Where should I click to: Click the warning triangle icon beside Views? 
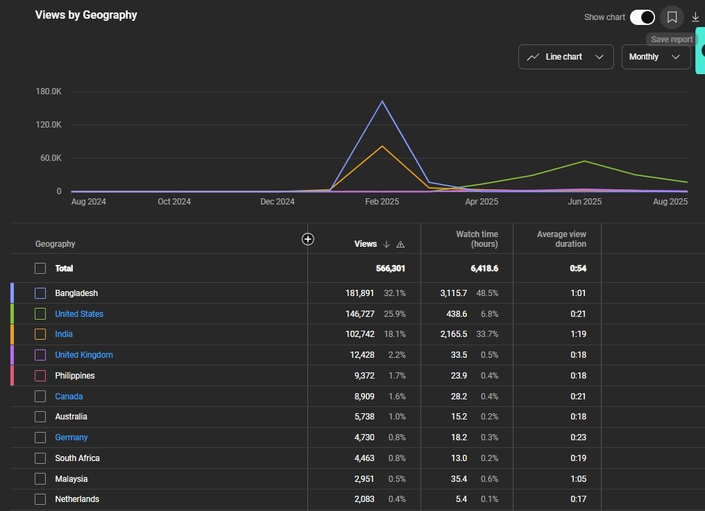400,244
